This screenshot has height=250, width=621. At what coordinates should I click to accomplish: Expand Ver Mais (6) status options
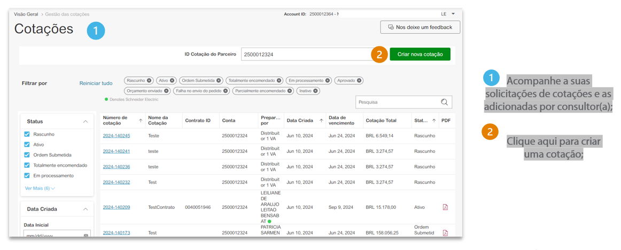point(40,188)
